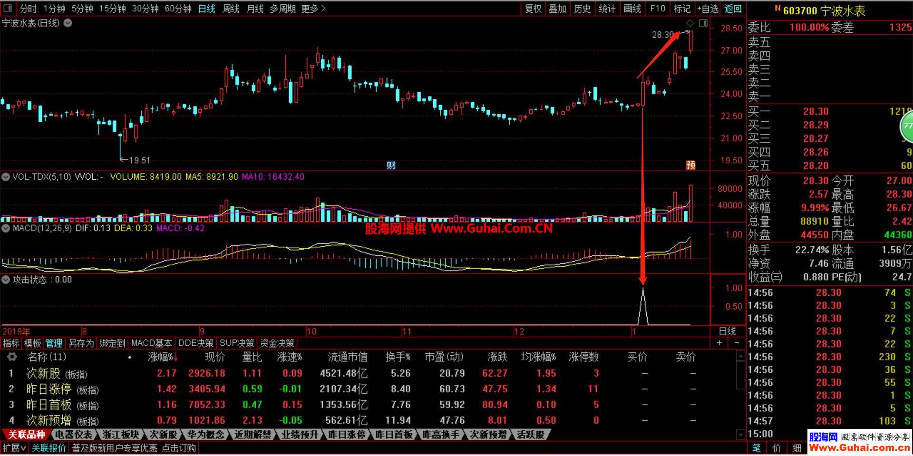Select the SUP决策 template
Screen dimensions: 913x456
point(237,343)
